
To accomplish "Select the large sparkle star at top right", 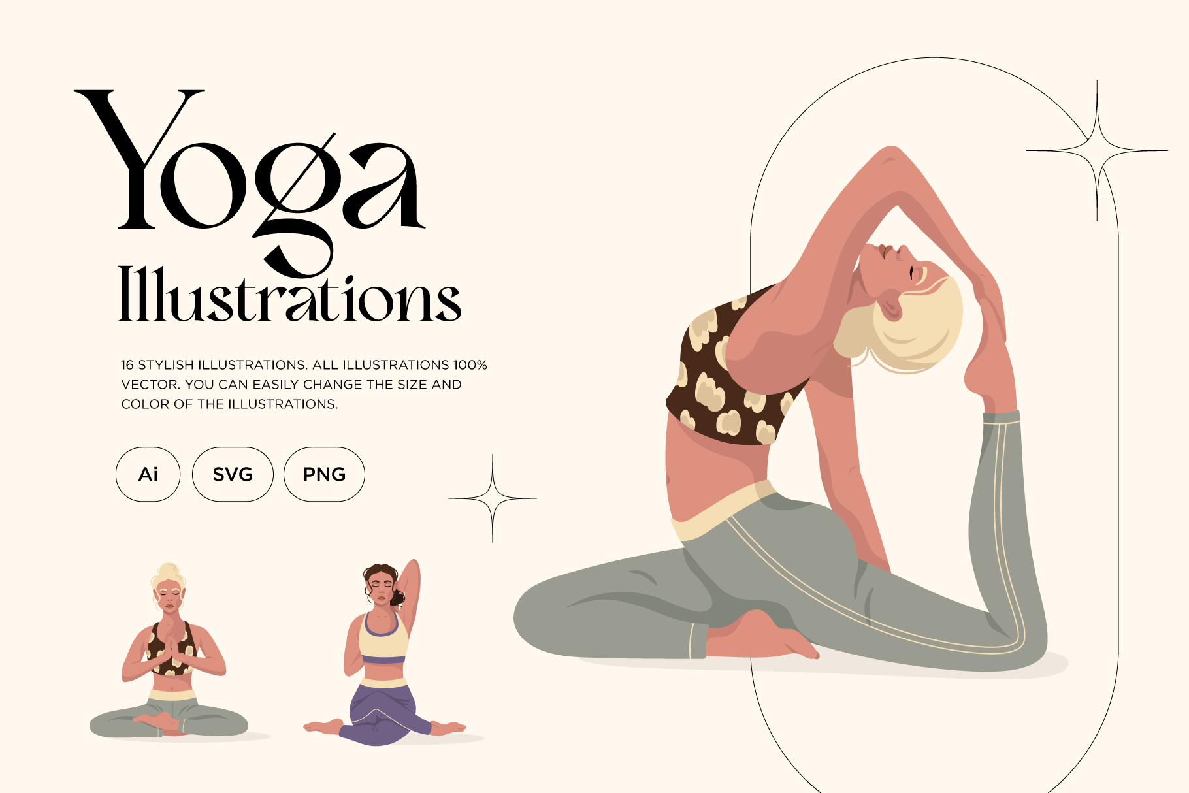I will coord(1097,150).
